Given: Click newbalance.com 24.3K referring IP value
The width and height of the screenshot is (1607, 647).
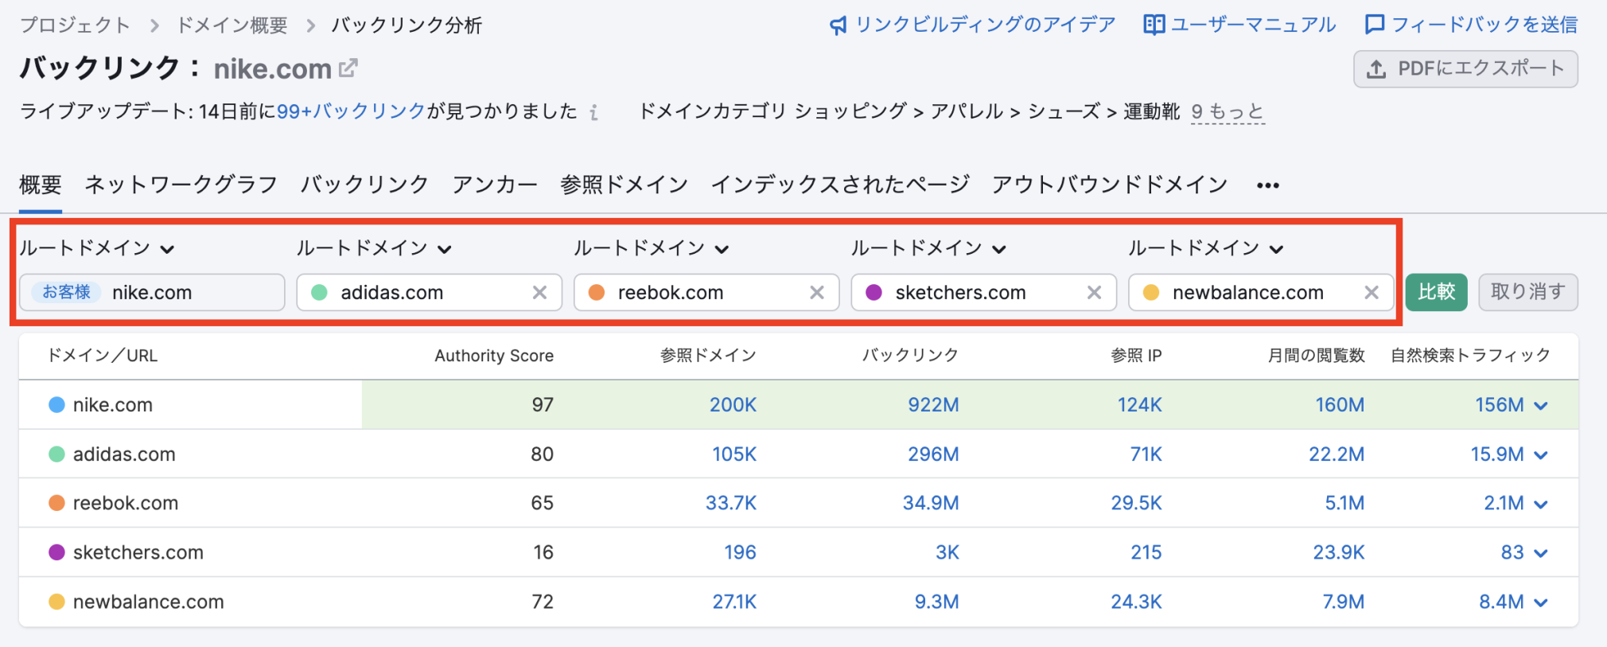Looking at the screenshot, I should (x=1136, y=602).
